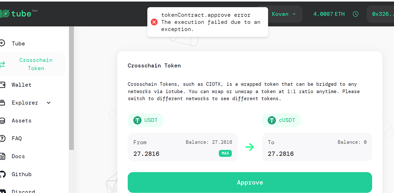Click the Github cat icon in sidebar

pos(2,174)
